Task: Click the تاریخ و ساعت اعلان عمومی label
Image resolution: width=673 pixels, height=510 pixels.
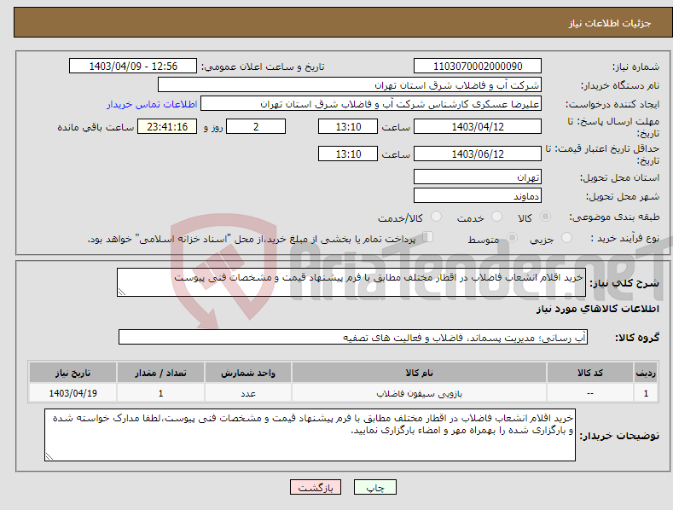Action: 263,67
